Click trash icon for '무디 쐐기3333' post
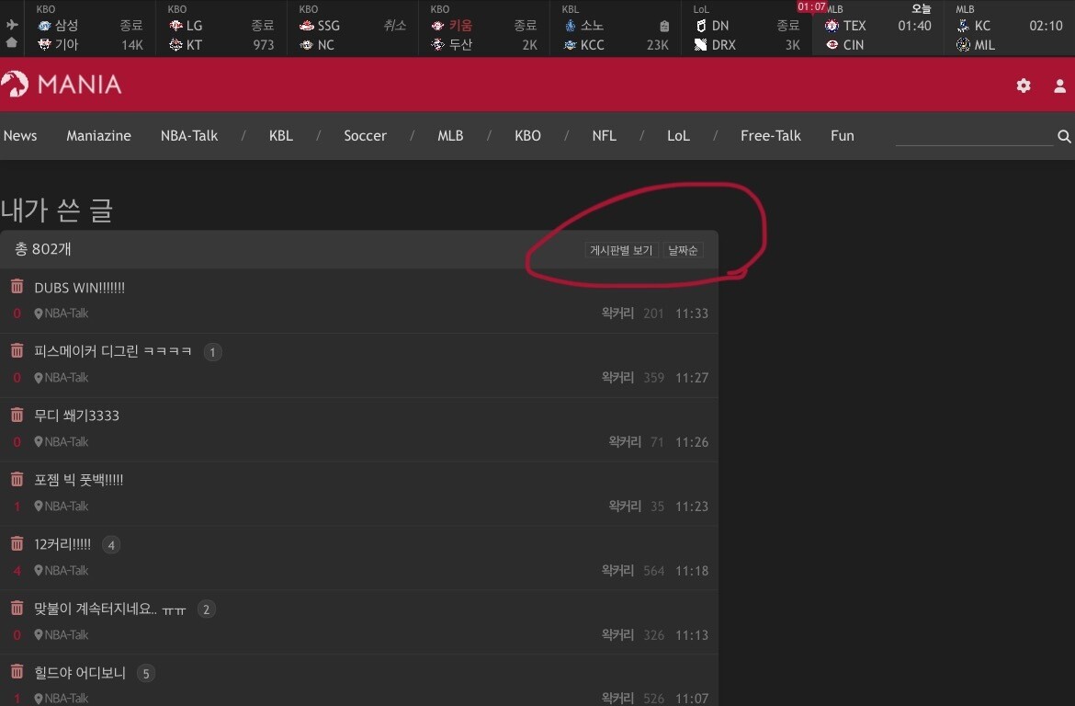 pyautogui.click(x=17, y=415)
